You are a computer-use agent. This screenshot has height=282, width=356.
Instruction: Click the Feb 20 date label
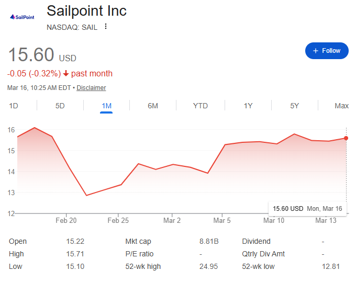(x=66, y=221)
